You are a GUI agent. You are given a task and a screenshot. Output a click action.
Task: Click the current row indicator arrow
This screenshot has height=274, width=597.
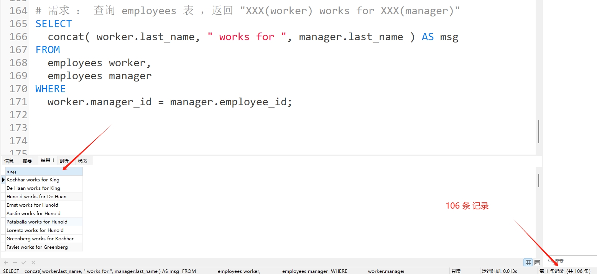click(x=3, y=179)
